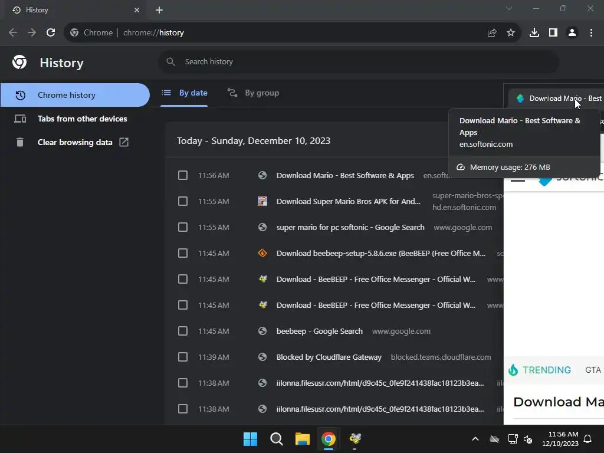Expand the tab search chevron in title bar
This screenshot has width=604, height=453.
coord(509,8)
